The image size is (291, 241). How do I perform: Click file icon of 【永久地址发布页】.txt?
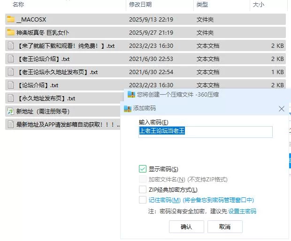click(11, 98)
